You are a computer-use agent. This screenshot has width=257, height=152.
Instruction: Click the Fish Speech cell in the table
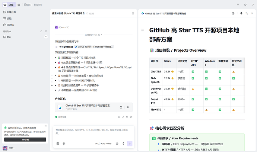tap(156, 80)
